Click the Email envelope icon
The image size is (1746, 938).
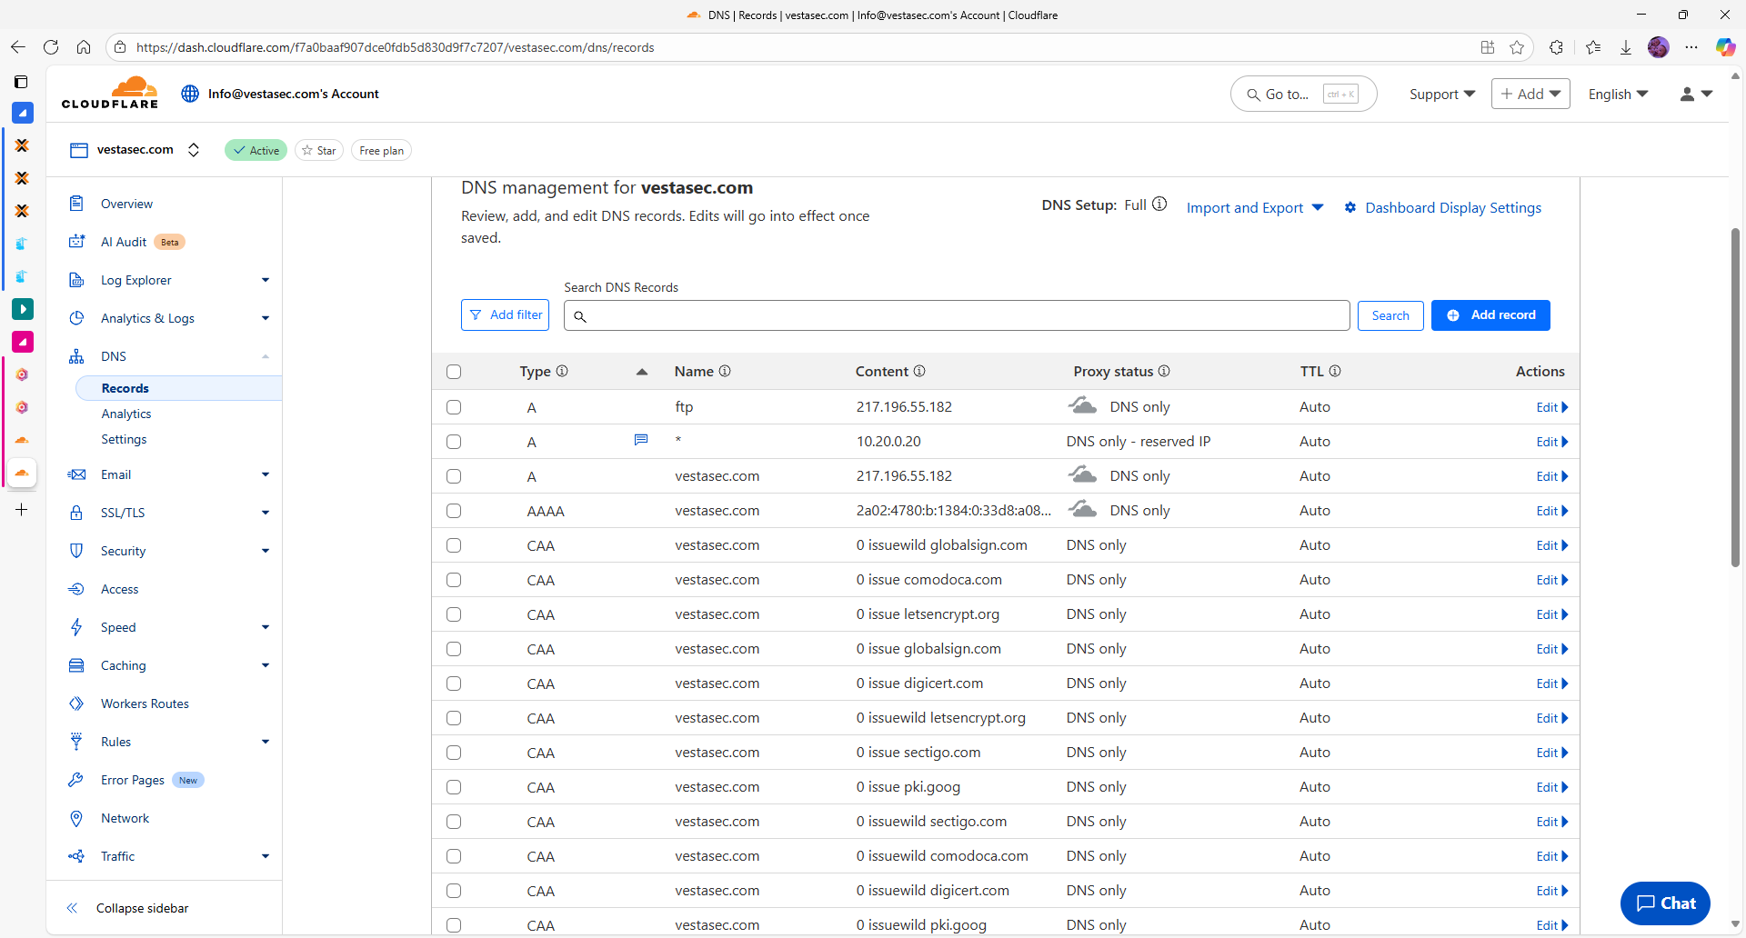coord(76,474)
